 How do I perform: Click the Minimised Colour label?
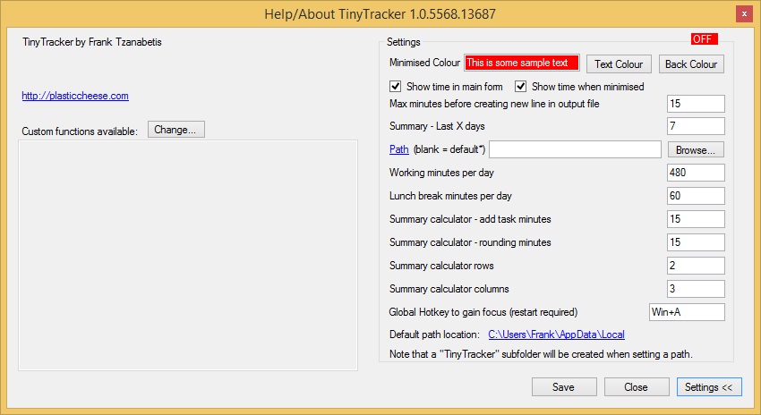point(424,63)
